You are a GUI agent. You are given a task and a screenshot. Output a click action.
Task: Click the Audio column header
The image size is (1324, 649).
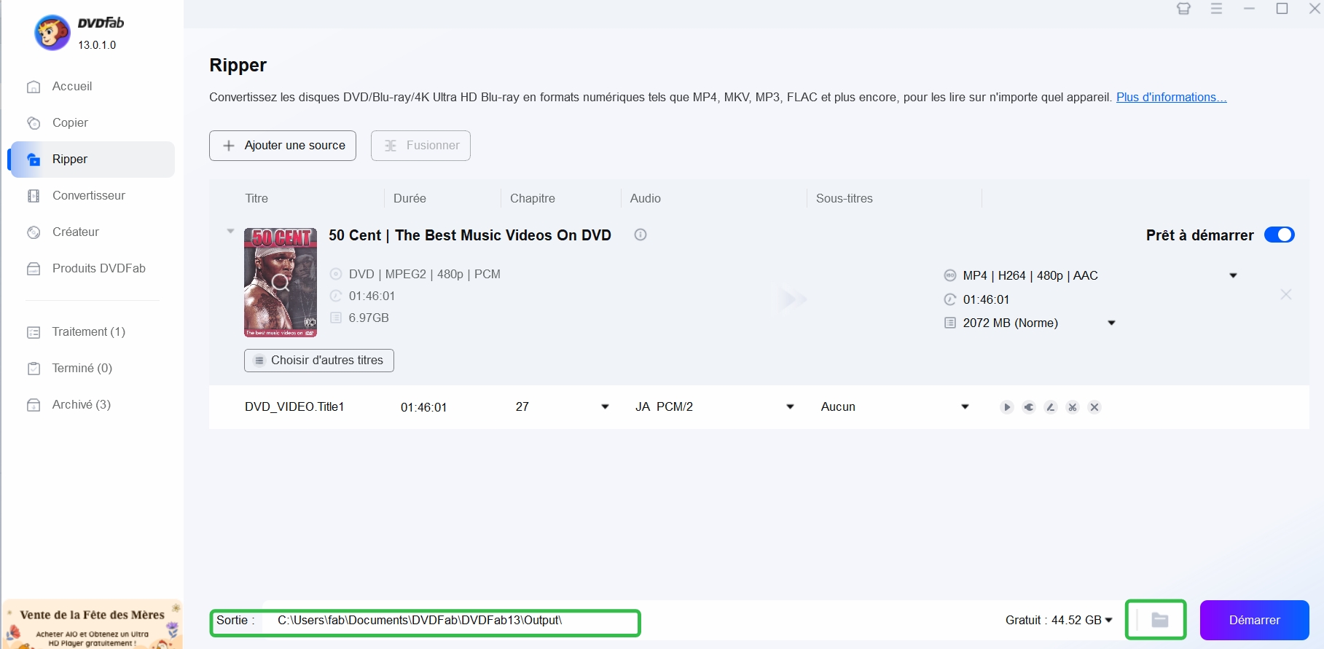point(646,198)
